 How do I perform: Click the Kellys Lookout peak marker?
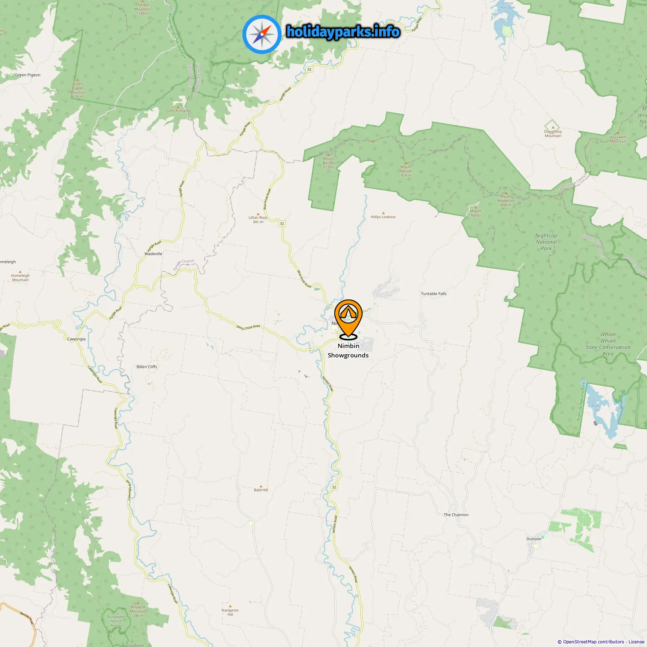pos(383,213)
